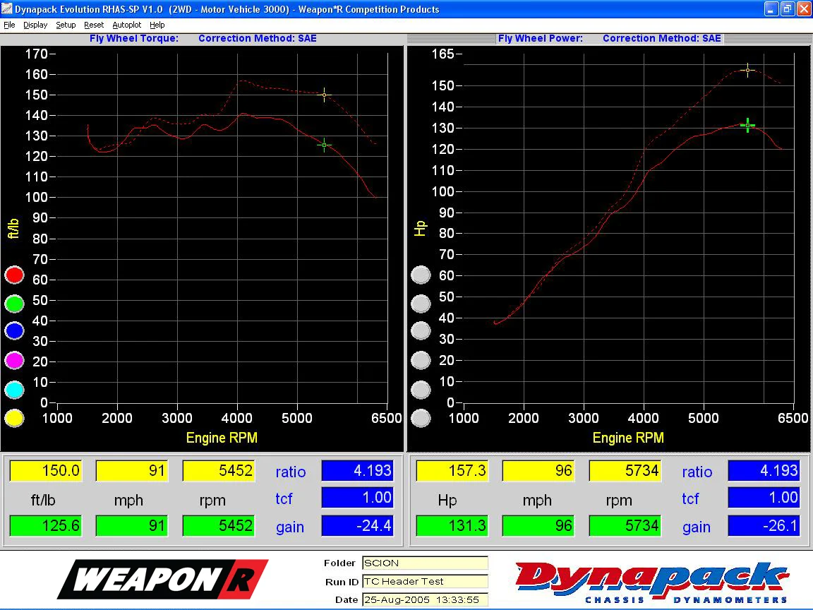The width and height of the screenshot is (813, 610).
Task: Open the Help menu
Action: (x=157, y=25)
